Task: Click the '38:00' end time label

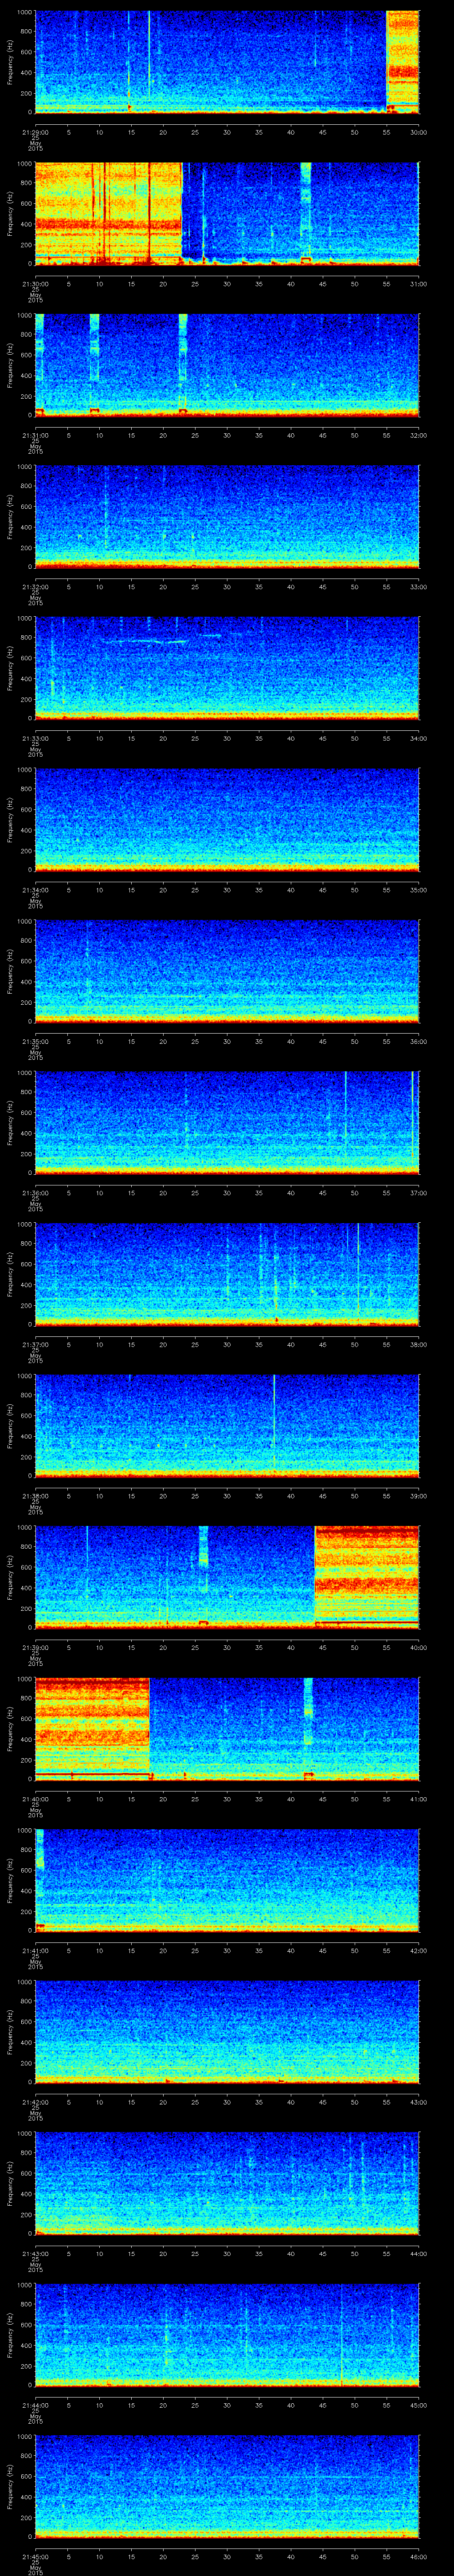Action: point(418,1345)
